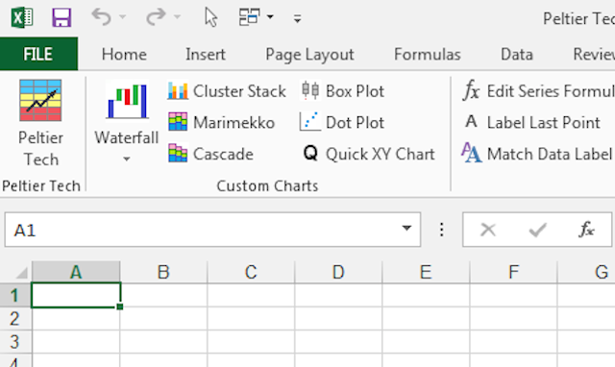Click the Excel application icon
Image resolution: width=615 pixels, height=367 pixels.
pyautogui.click(x=22, y=17)
